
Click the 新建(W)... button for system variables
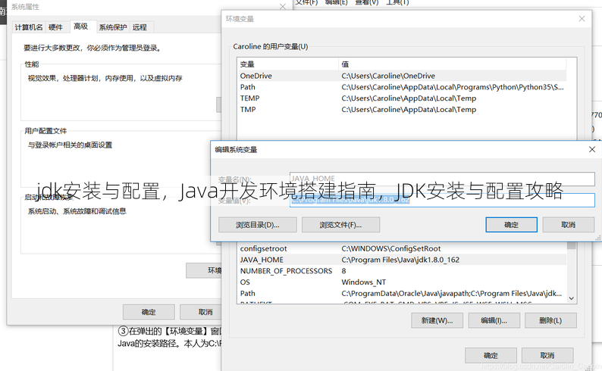437,320
